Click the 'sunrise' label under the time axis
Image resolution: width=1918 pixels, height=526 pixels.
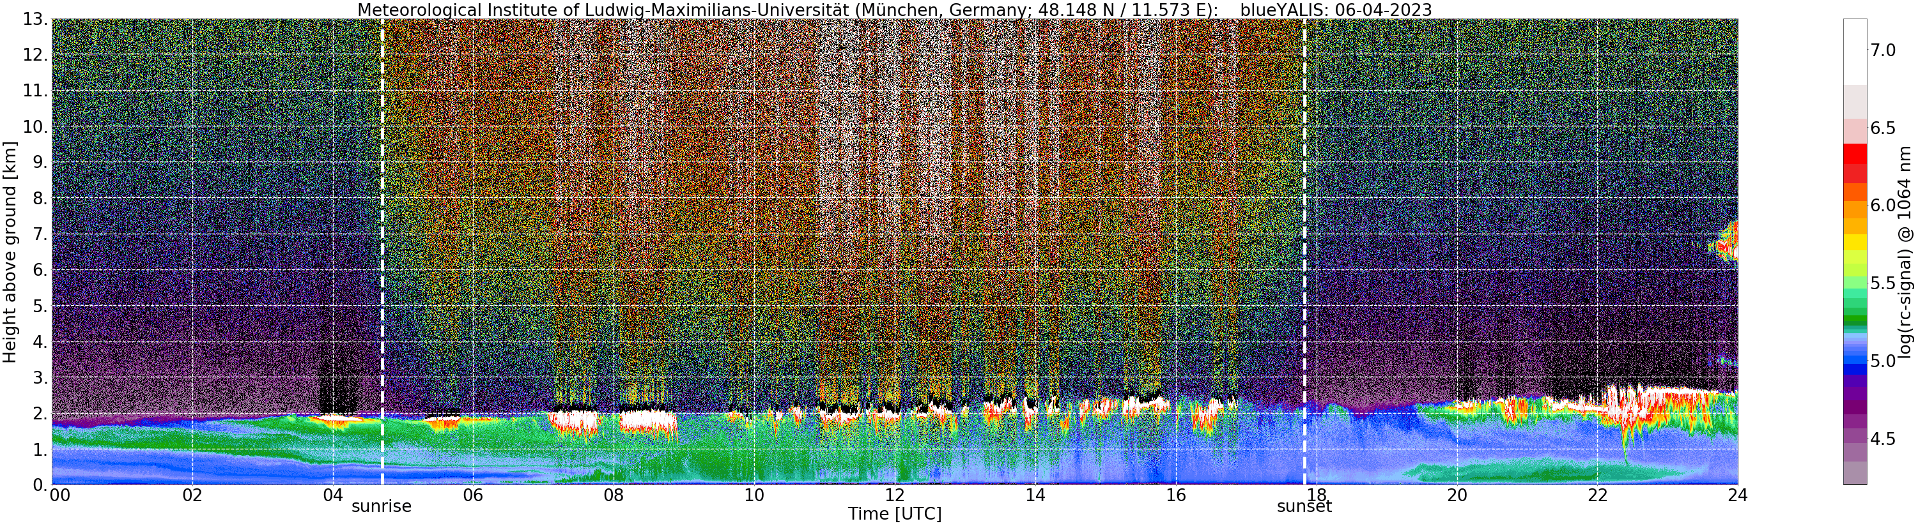381,507
